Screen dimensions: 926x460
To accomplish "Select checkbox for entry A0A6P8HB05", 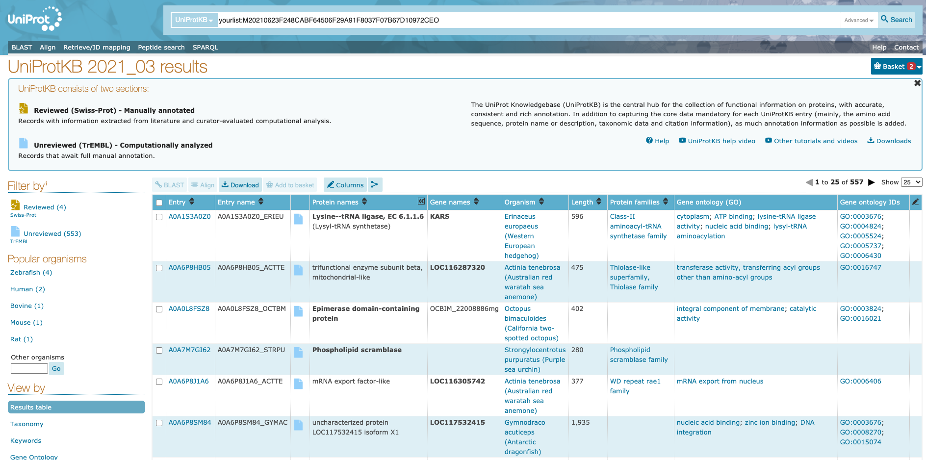I will click(159, 268).
